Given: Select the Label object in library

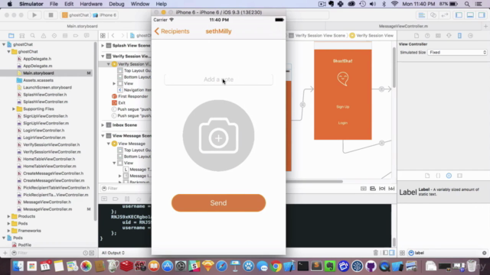Looking at the screenshot, I should tap(443, 192).
